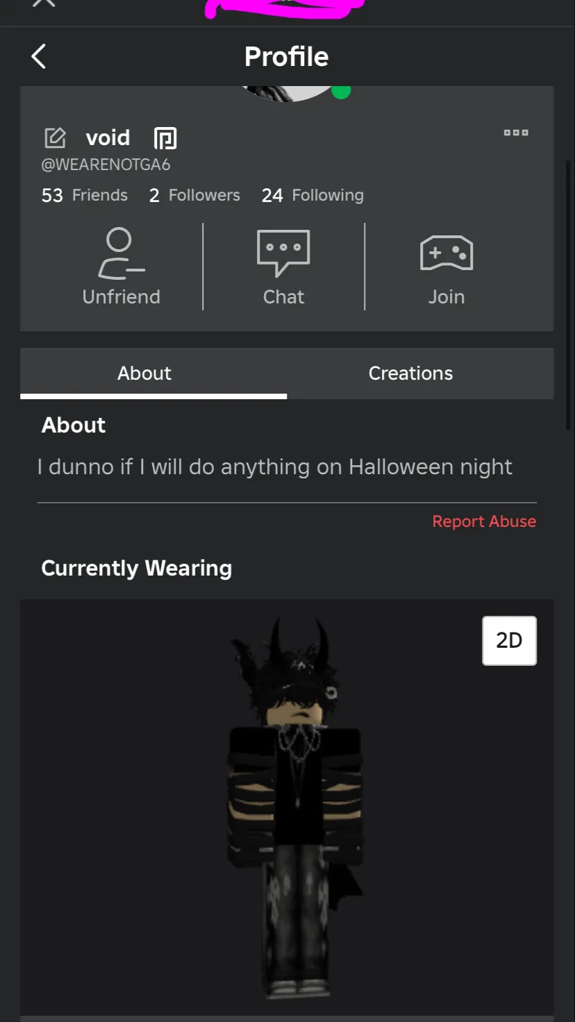Select the About tab

pyautogui.click(x=144, y=374)
